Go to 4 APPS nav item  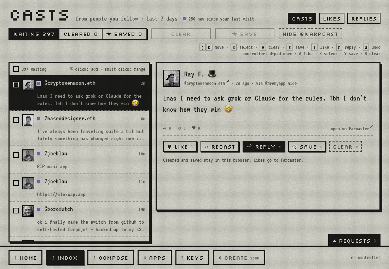155,258
